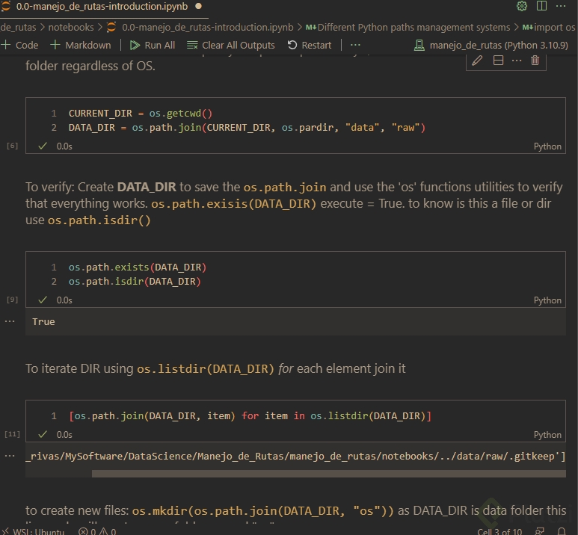Click the de_rutas breadcrumb segment
578x535 pixels.
(x=18, y=27)
